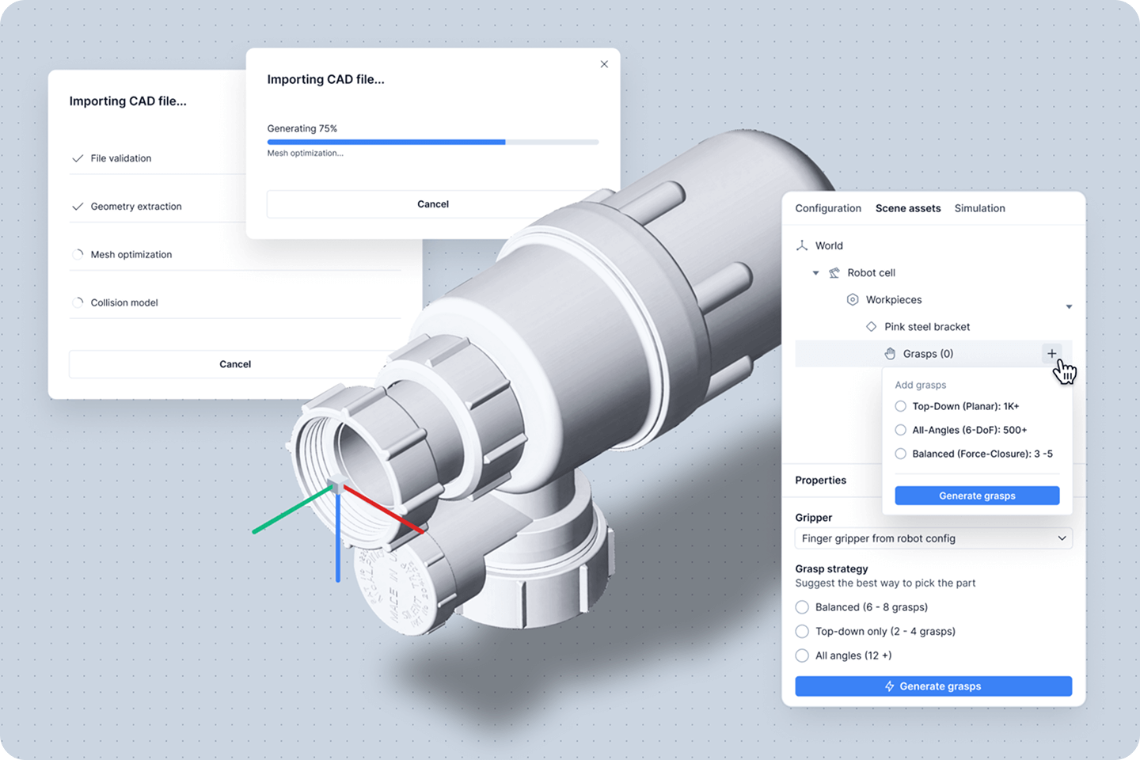
Task: Click the World axis icon in tree
Action: pyautogui.click(x=802, y=246)
